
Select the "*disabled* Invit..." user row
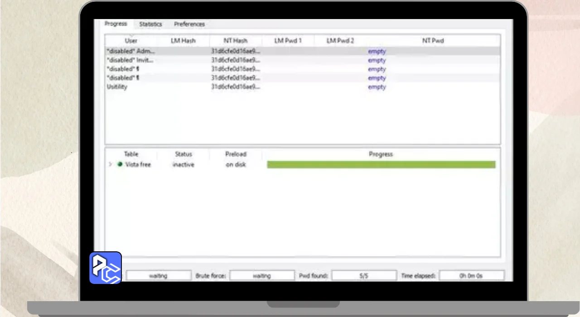pyautogui.click(x=303, y=60)
